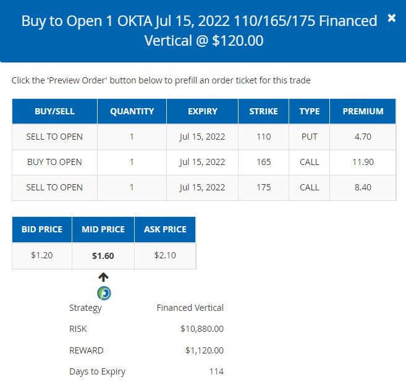Click the Strategy label
The width and height of the screenshot is (406, 385).
pyautogui.click(x=85, y=308)
